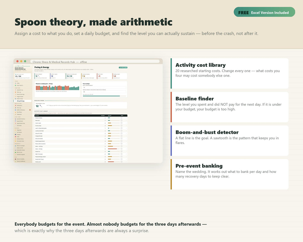
Task: Click the 7 d pacing streak card
Action: [x=89, y=76]
